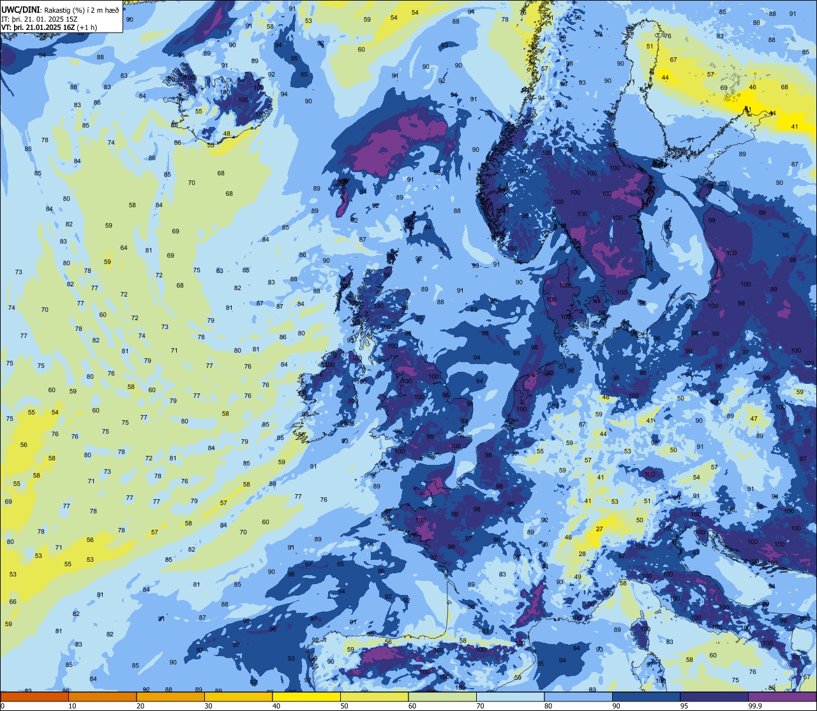Choose the 70–80 light blue legend segment
Image resolution: width=817 pixels, height=711 pixels.
point(511,696)
